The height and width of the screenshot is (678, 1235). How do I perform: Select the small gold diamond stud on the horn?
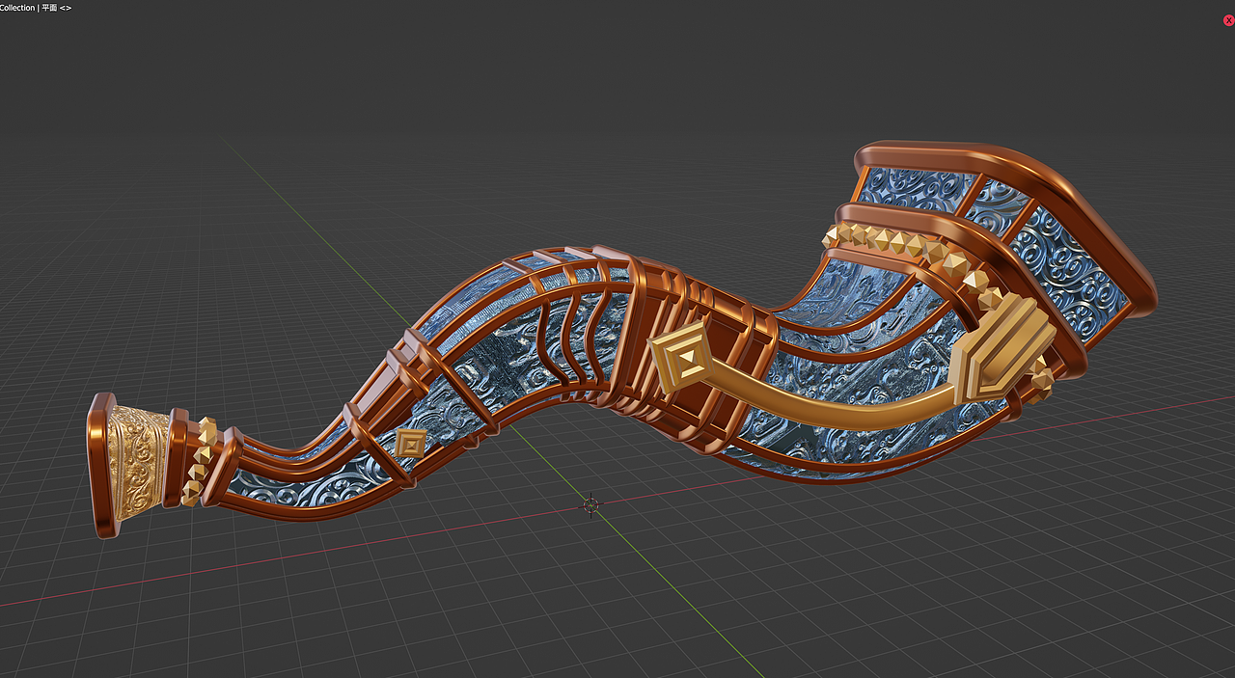tap(411, 444)
